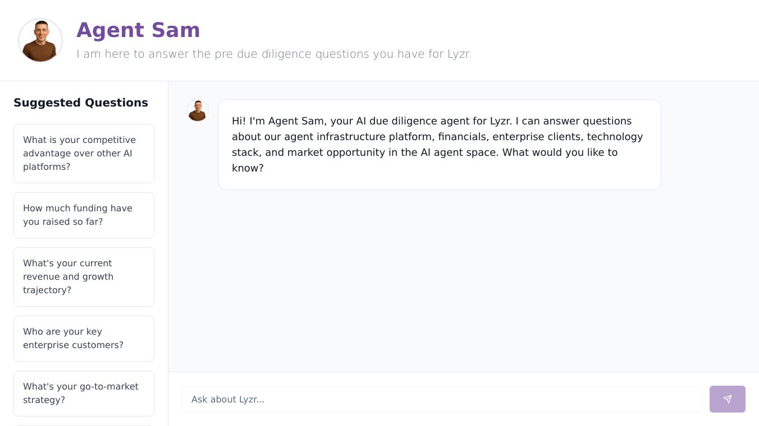
Task: Focus the "Ask about Lyzr..." input field
Action: pyautogui.click(x=442, y=399)
